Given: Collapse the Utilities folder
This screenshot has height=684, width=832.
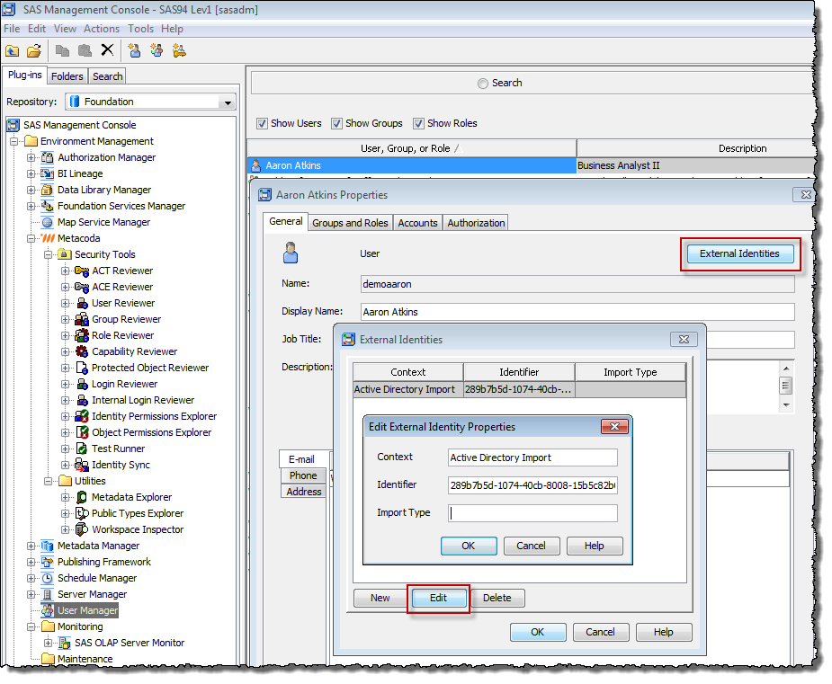Looking at the screenshot, I should pos(49,481).
